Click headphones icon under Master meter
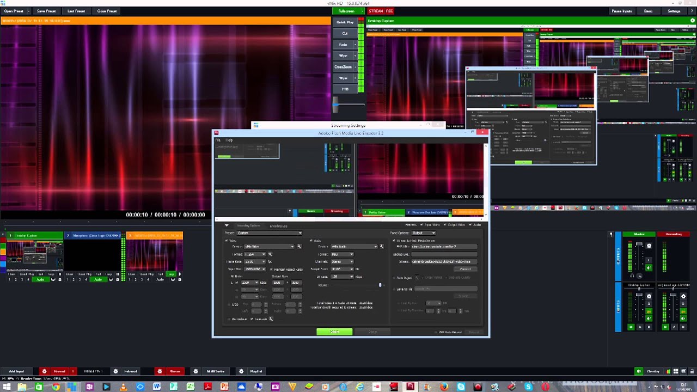This screenshot has height=392, width=697. coord(632,276)
